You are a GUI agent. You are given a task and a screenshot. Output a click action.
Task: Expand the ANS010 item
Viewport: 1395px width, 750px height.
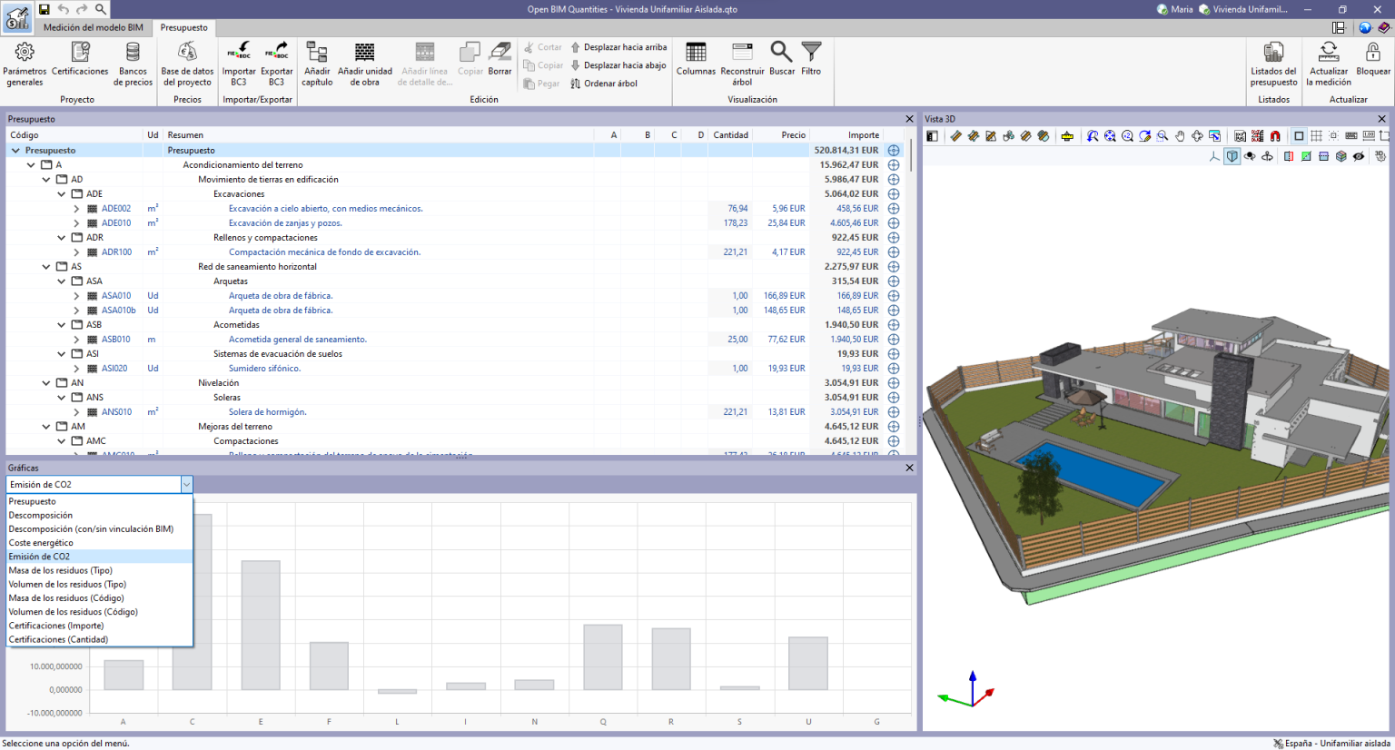tap(76, 412)
